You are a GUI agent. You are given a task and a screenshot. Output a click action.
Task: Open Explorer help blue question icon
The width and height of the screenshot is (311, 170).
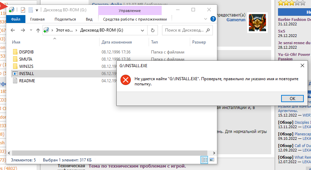pyautogui.click(x=213, y=19)
